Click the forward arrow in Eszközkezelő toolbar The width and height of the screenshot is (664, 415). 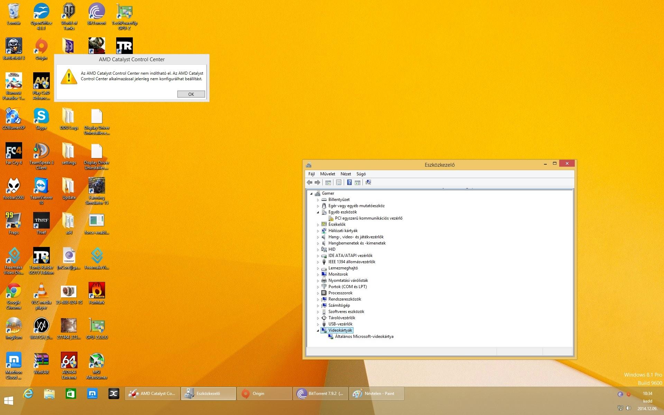click(317, 182)
